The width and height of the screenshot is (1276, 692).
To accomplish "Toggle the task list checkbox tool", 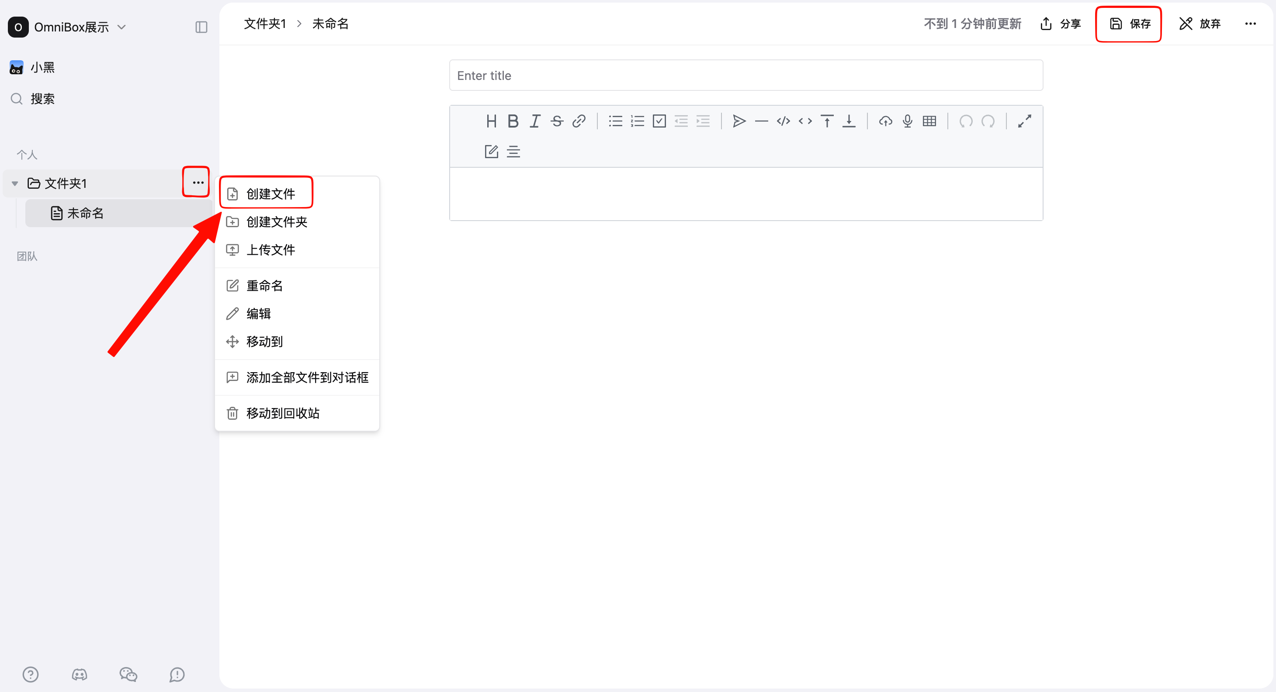I will (x=659, y=121).
